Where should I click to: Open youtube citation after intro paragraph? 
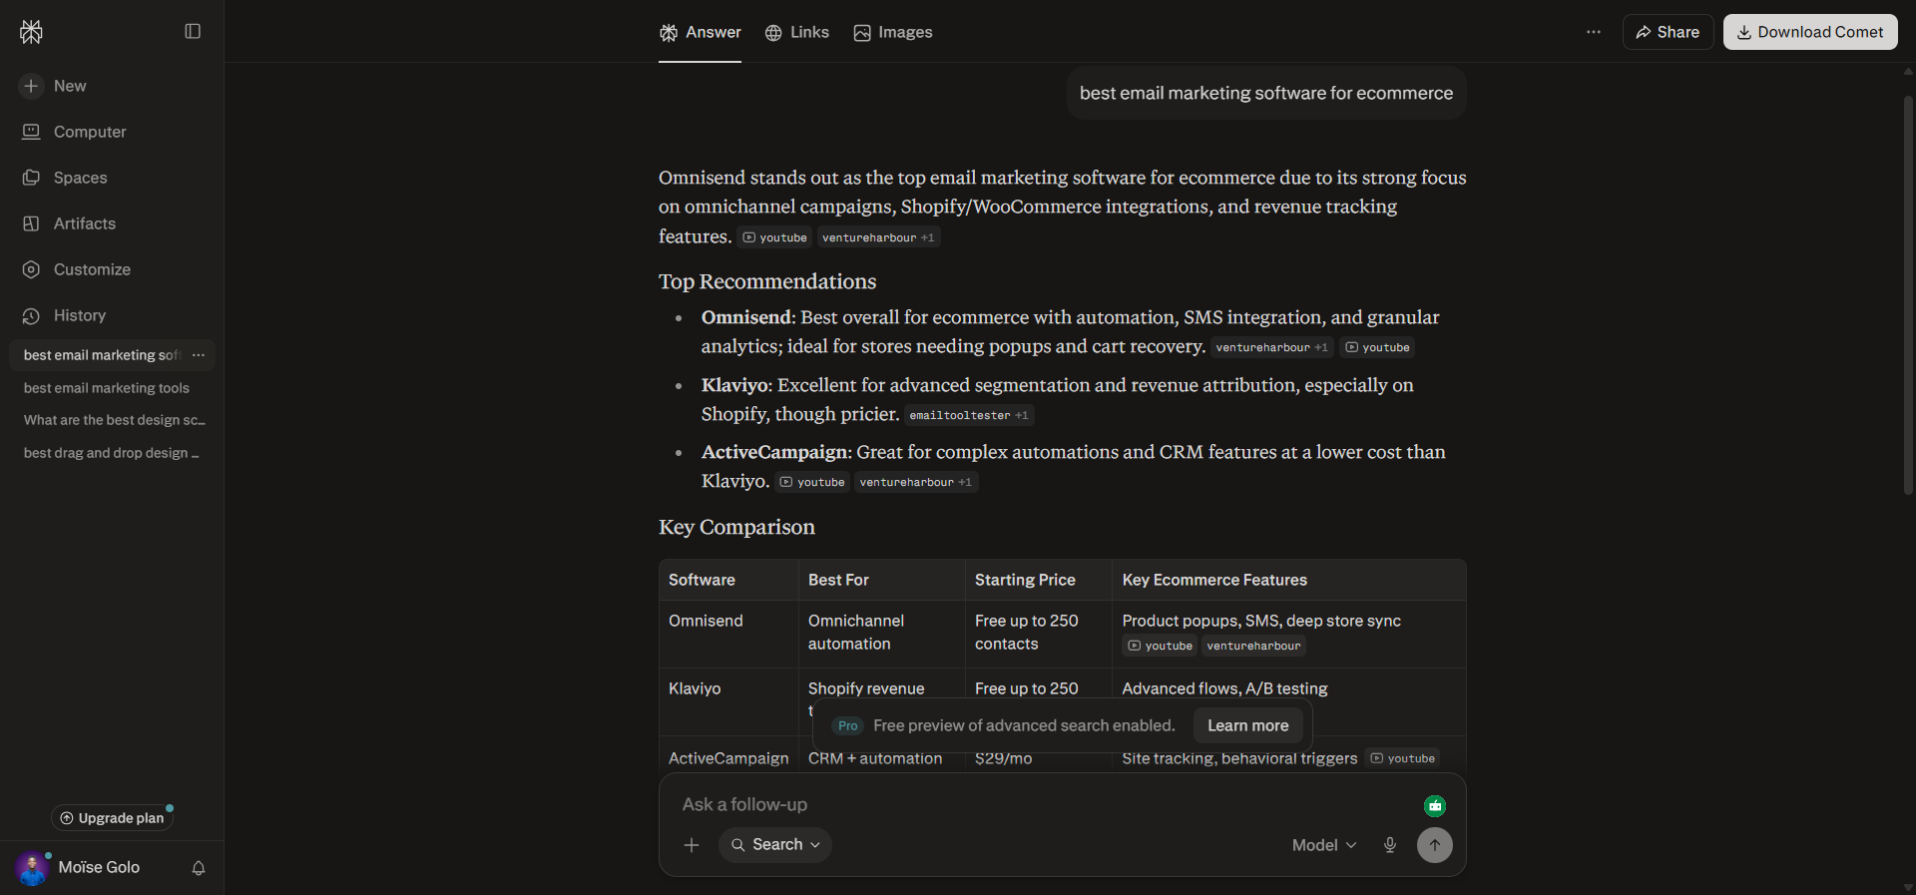coord(774,237)
